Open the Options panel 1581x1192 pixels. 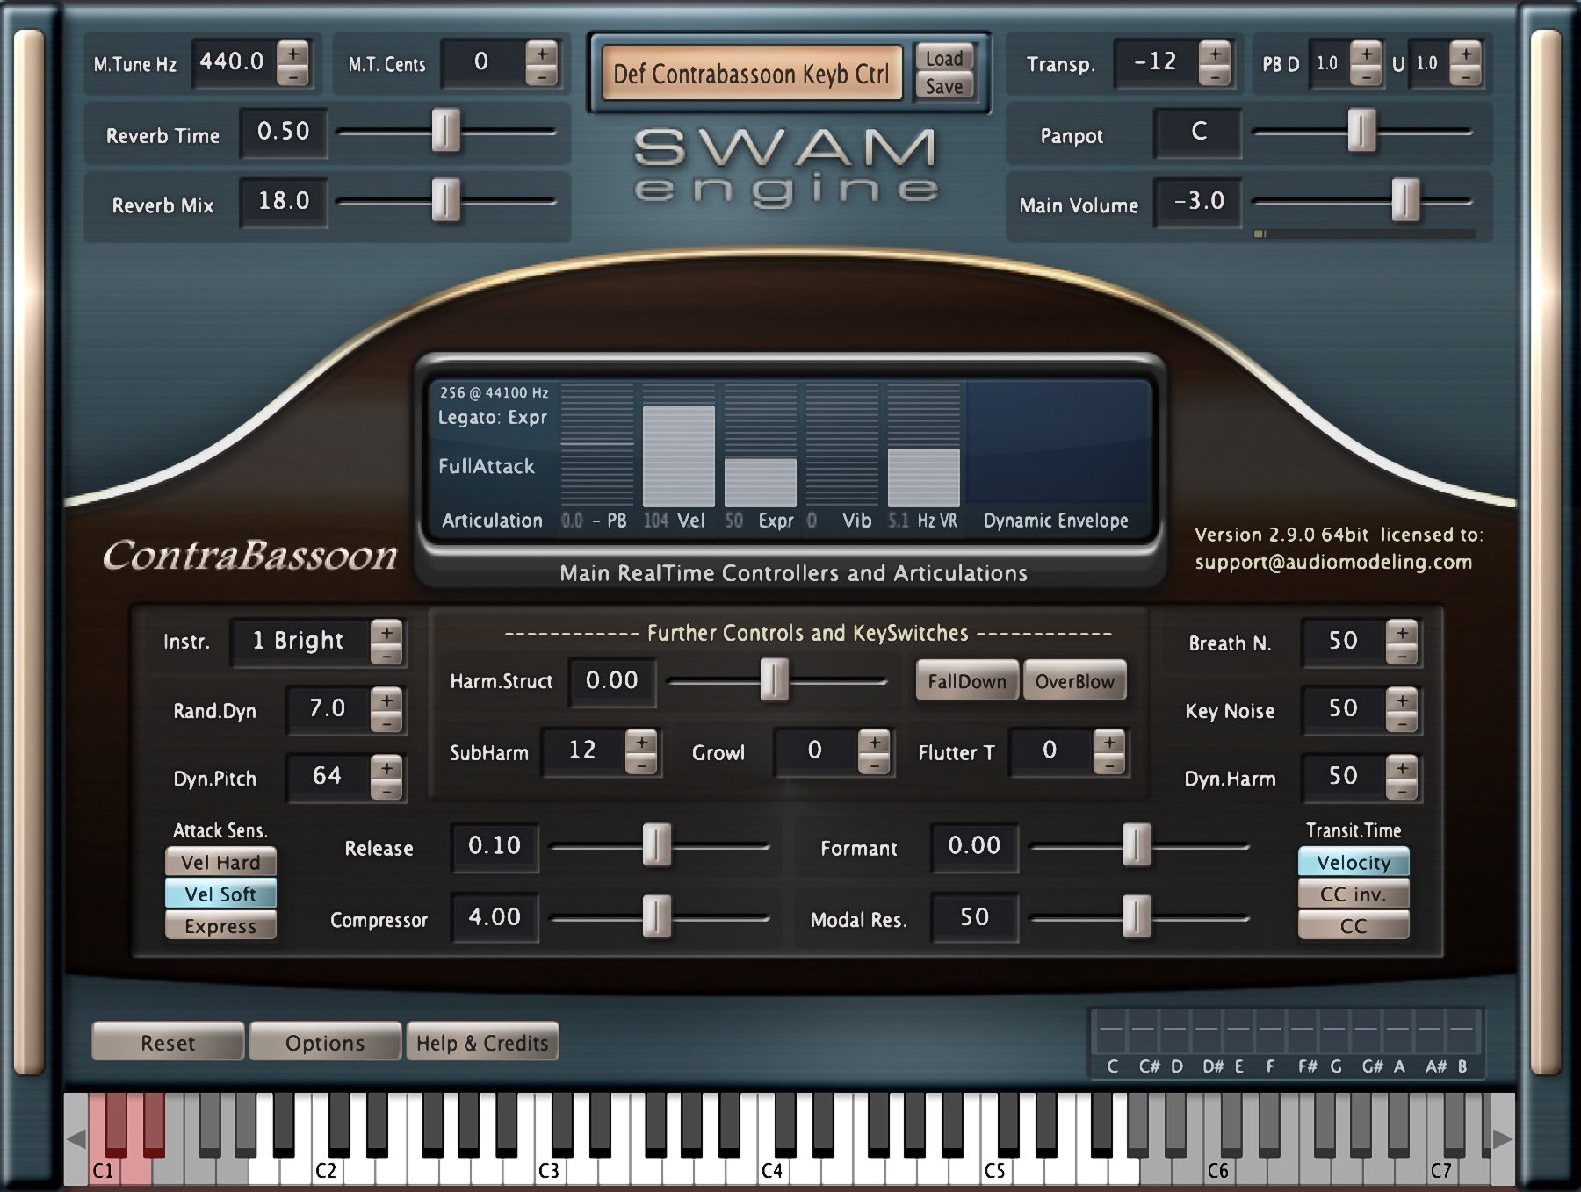[325, 1043]
